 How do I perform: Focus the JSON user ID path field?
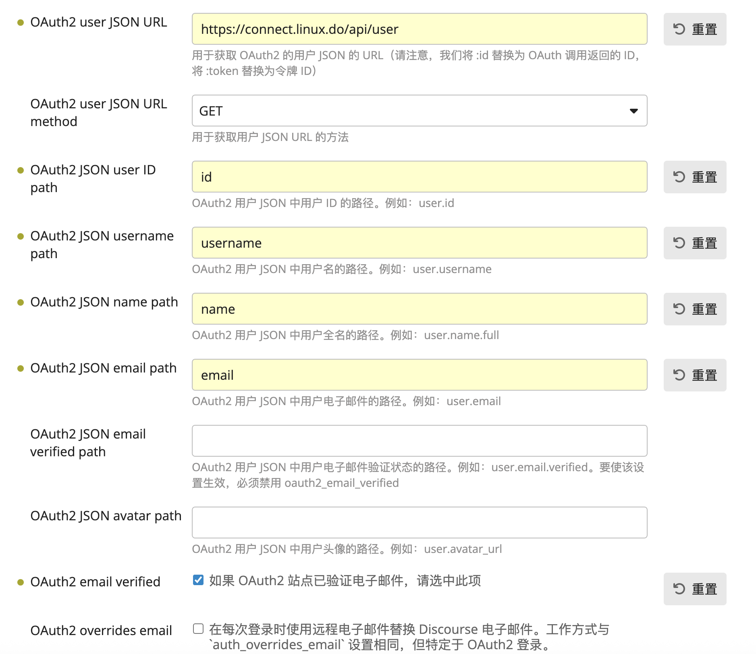(419, 177)
